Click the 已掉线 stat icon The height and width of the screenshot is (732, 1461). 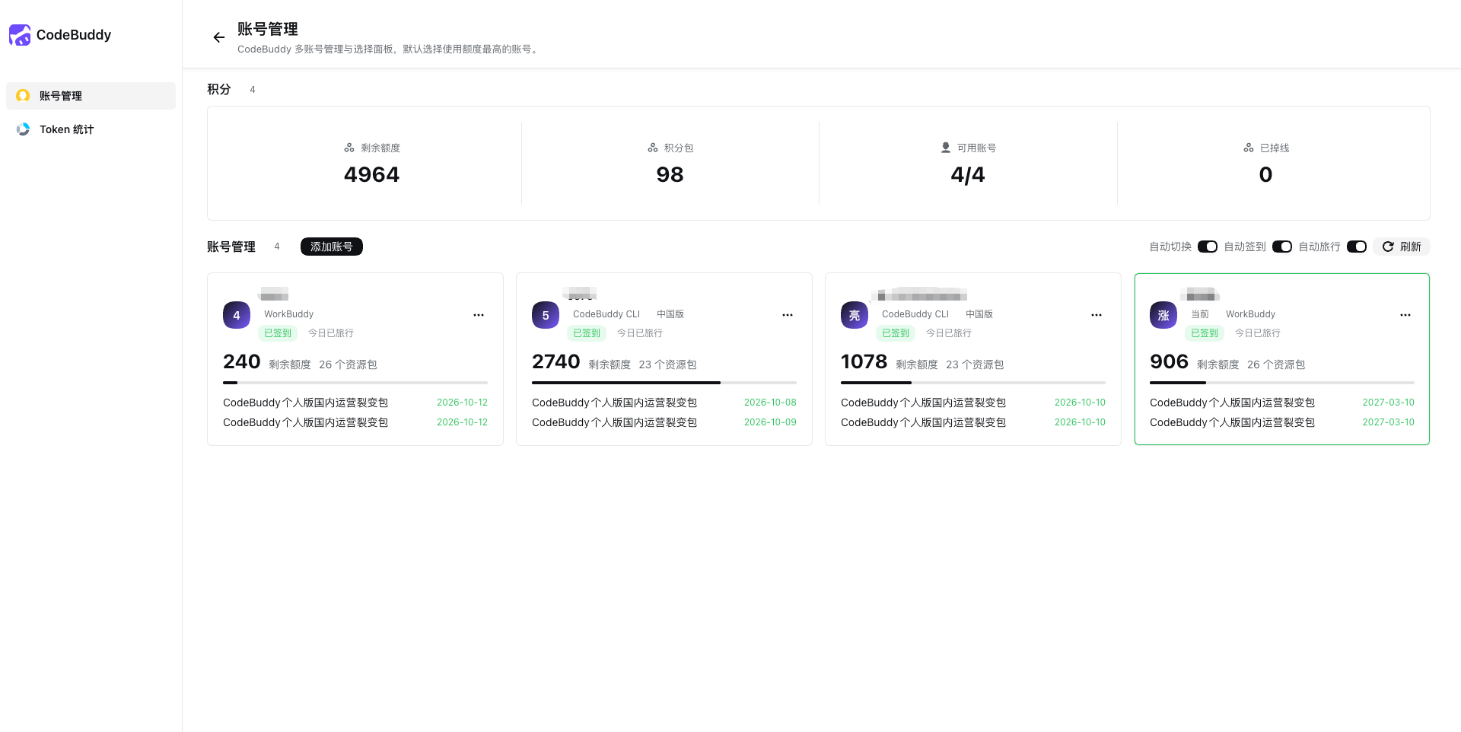pos(1249,148)
